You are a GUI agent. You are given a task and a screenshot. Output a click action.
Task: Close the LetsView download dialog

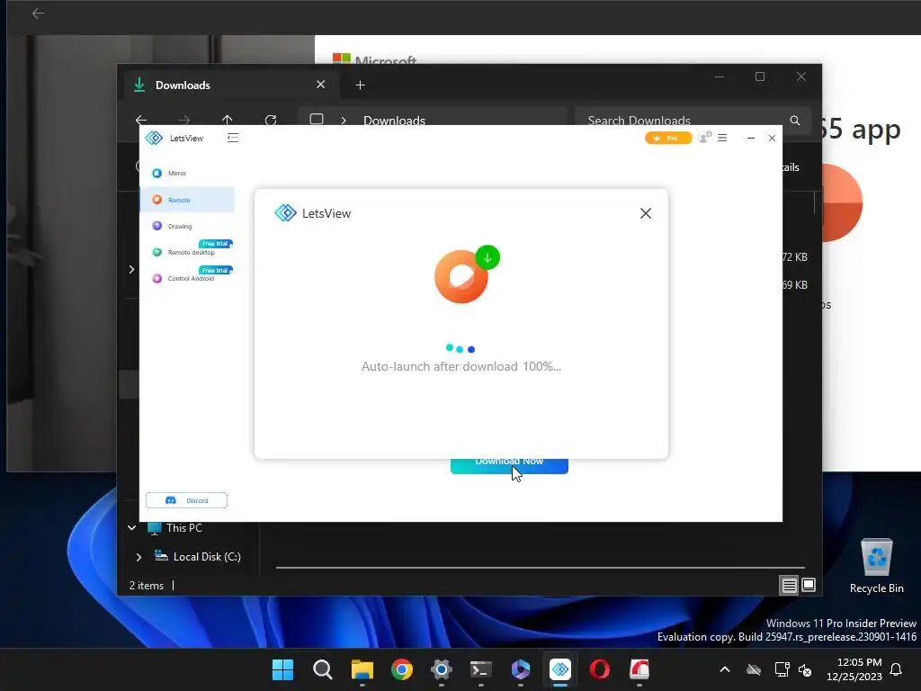pos(646,213)
